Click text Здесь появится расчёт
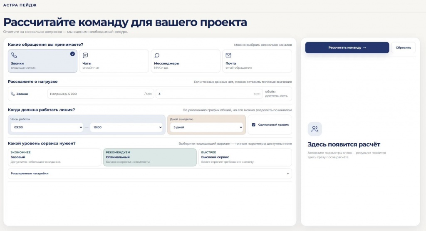Image resolution: width=426 pixels, height=231 pixels. point(344,144)
